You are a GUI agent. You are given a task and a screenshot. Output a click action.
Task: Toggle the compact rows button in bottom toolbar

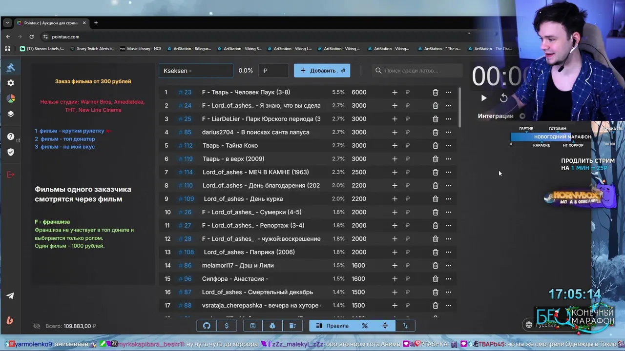point(385,326)
